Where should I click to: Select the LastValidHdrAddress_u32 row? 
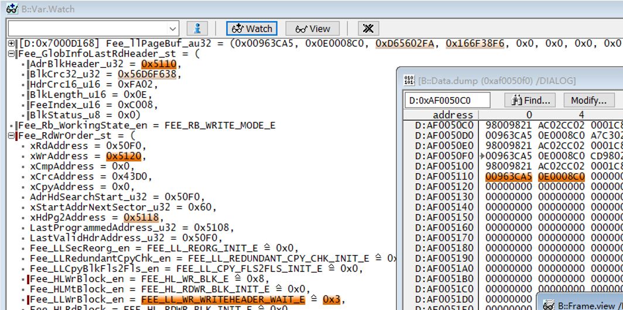(126, 237)
